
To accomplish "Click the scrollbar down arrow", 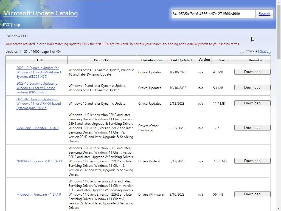I will 279,209.
